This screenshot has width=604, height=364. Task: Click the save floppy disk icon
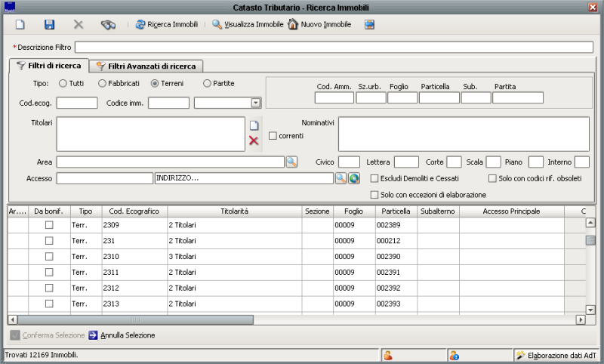(49, 25)
